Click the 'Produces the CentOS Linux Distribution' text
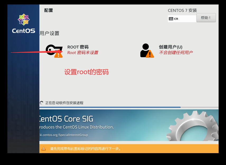This screenshot has width=226, height=165. pyautogui.click(x=77, y=127)
